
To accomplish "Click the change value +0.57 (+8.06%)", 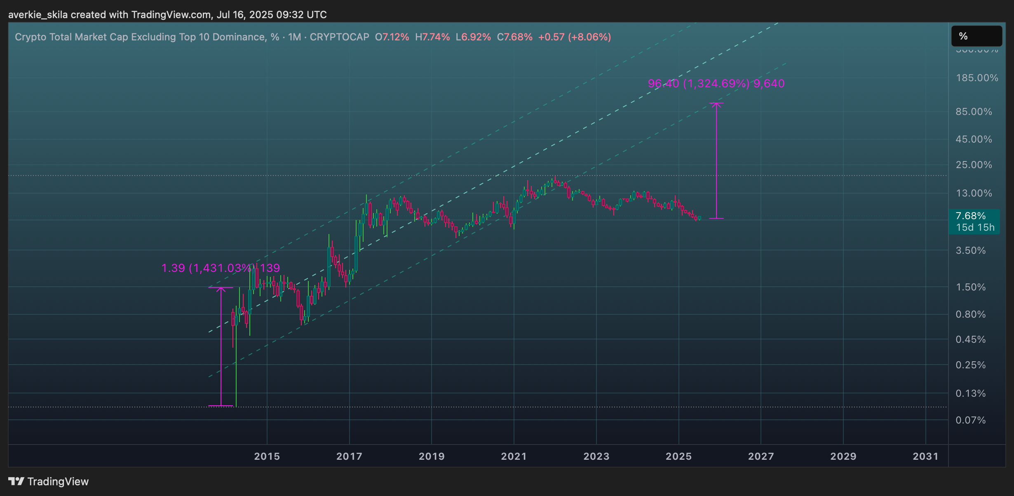I will [x=575, y=37].
